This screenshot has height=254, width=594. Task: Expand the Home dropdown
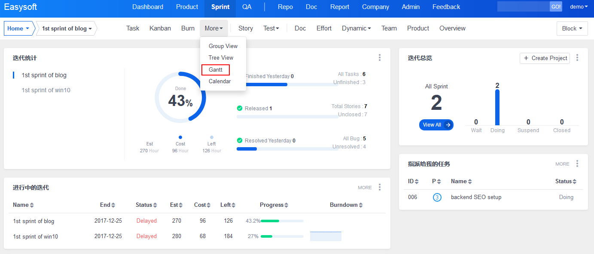(18, 29)
